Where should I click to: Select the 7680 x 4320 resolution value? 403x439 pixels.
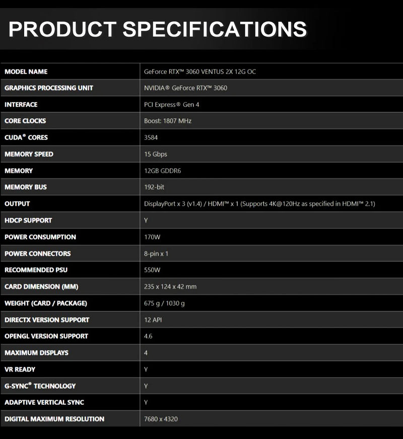pyautogui.click(x=161, y=419)
